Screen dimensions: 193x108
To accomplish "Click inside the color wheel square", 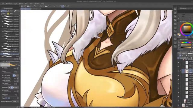I will point(187,29).
